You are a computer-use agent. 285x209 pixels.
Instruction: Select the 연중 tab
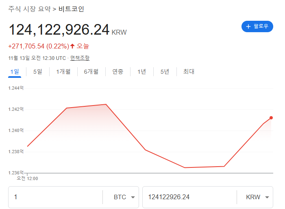(118, 72)
